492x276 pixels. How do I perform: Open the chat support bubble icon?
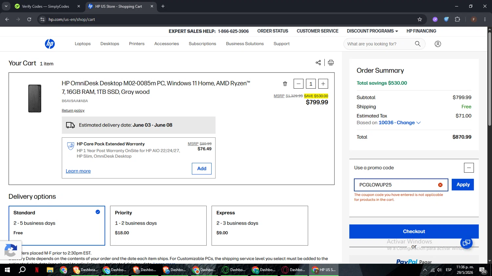466,243
